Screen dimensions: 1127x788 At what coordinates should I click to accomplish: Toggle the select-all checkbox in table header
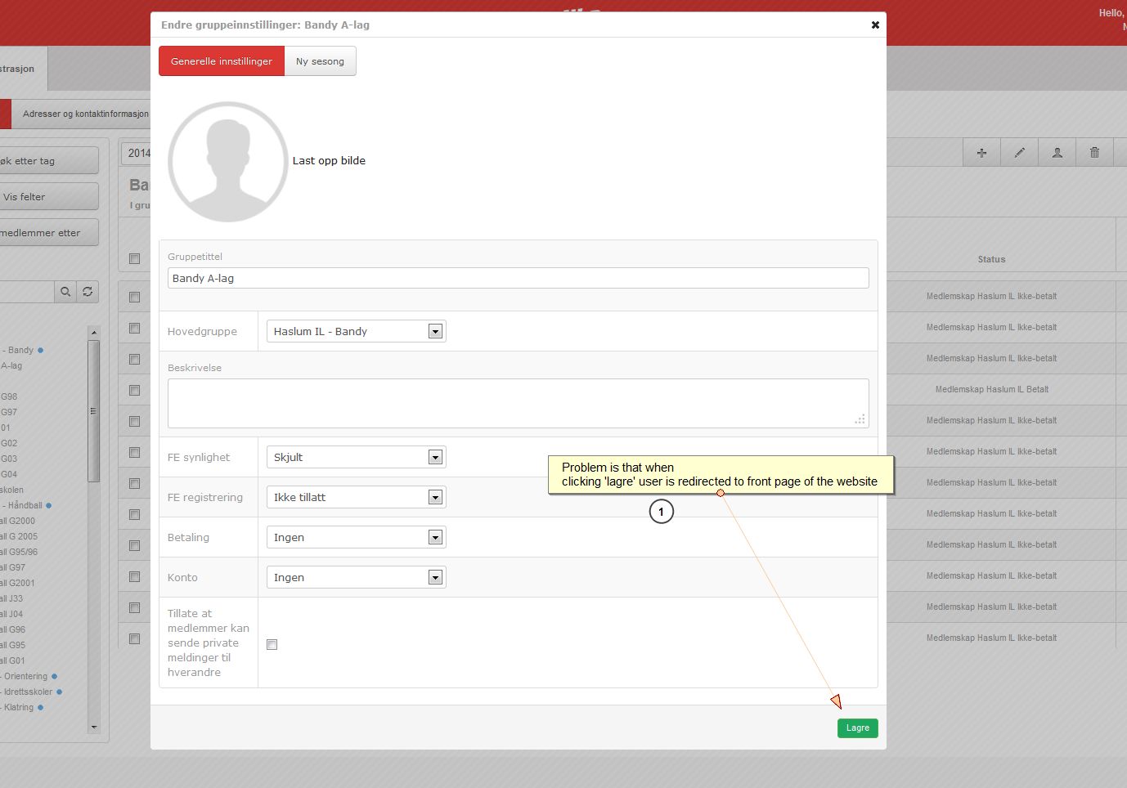pos(135,259)
